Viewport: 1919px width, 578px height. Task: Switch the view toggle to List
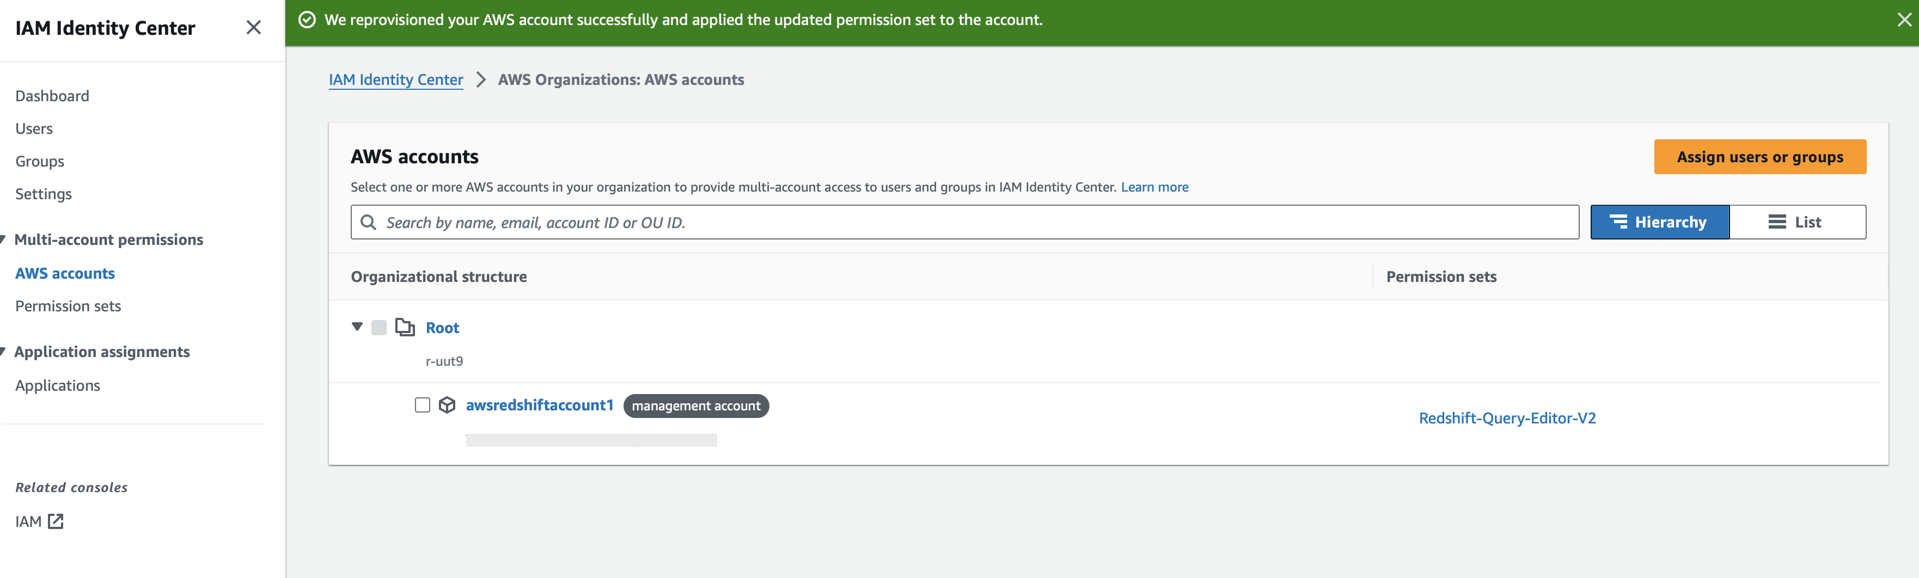pyautogui.click(x=1796, y=222)
